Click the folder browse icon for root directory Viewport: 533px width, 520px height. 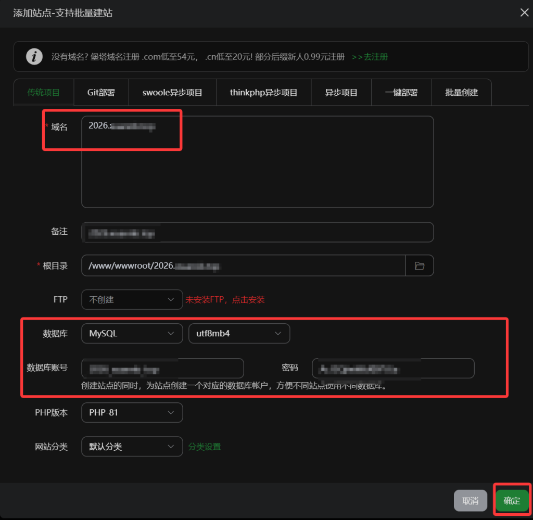click(x=420, y=266)
